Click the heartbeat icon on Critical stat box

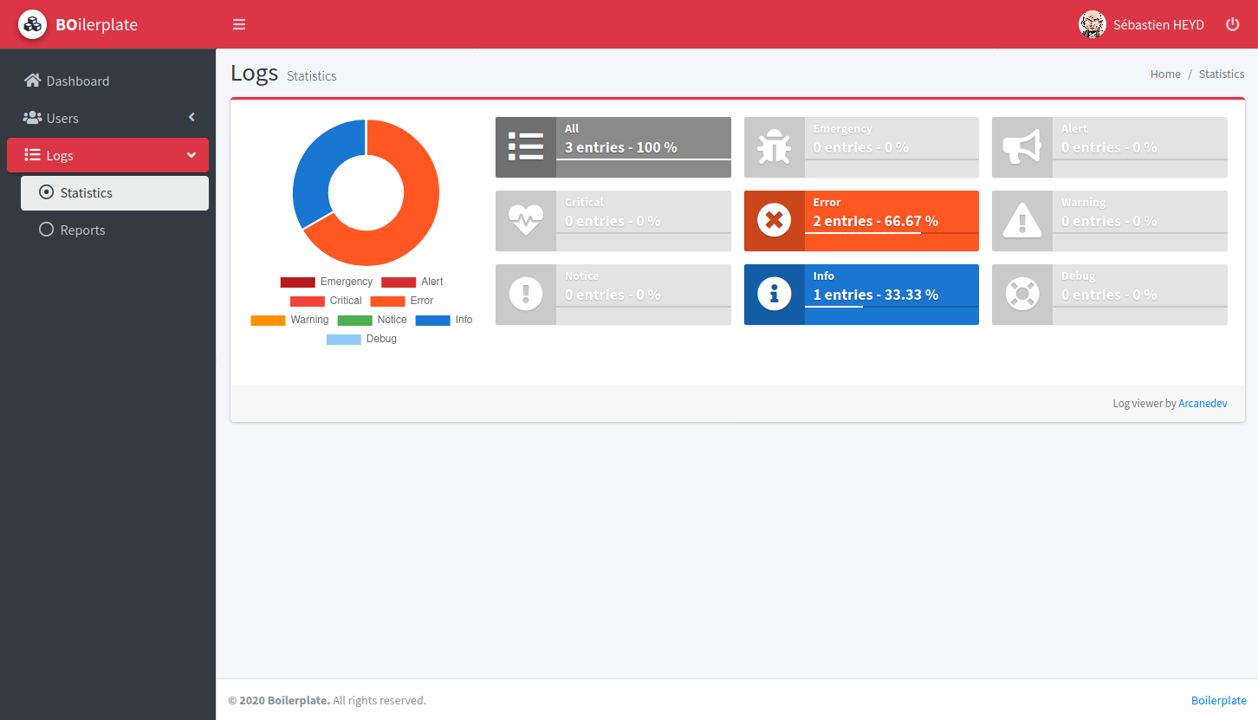526,221
